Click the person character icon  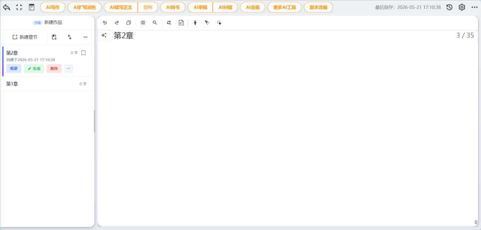click(x=195, y=23)
